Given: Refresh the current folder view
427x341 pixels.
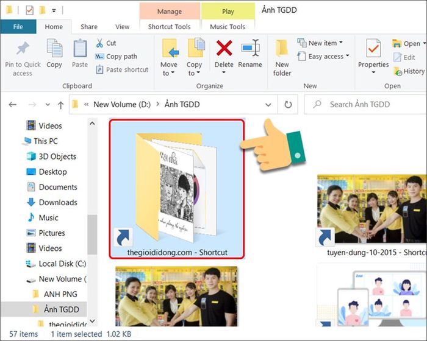Looking at the screenshot, I should click(288, 104).
